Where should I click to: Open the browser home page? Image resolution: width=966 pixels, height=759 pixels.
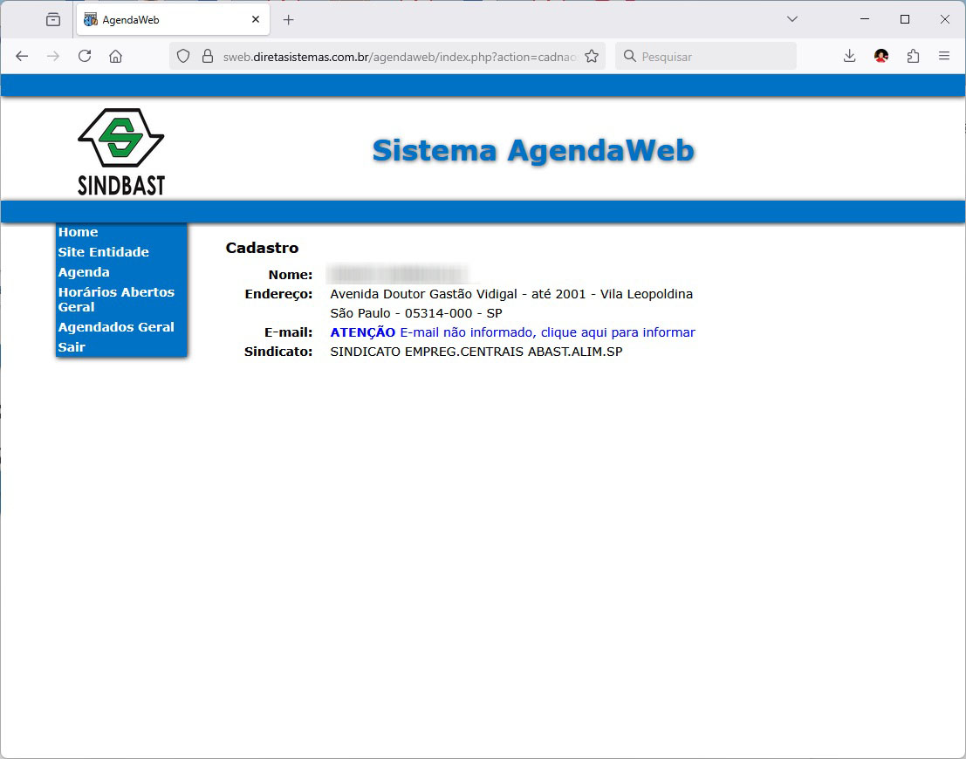point(115,56)
